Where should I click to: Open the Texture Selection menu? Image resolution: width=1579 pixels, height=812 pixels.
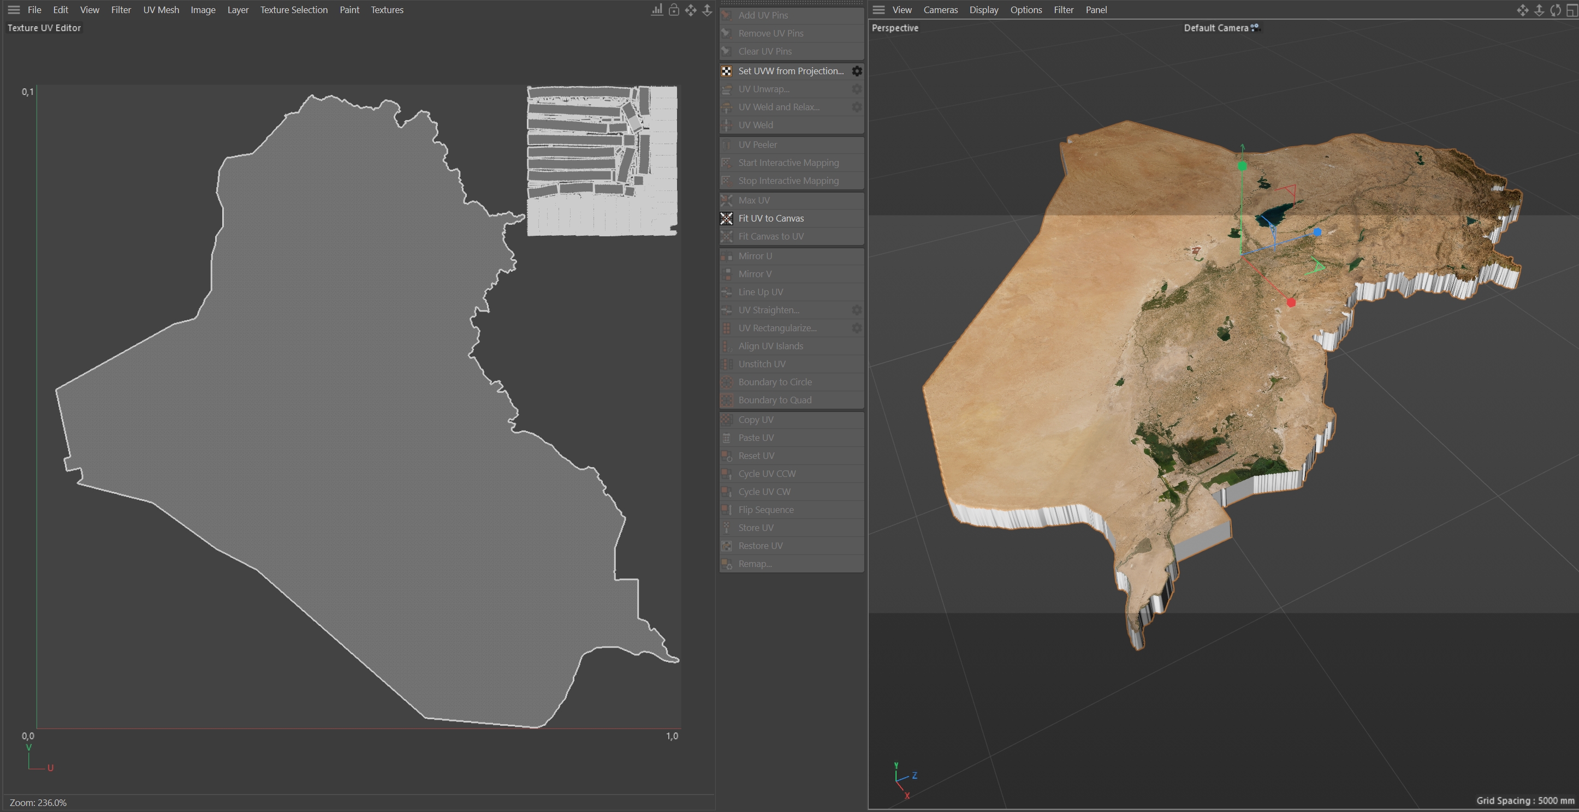294,10
